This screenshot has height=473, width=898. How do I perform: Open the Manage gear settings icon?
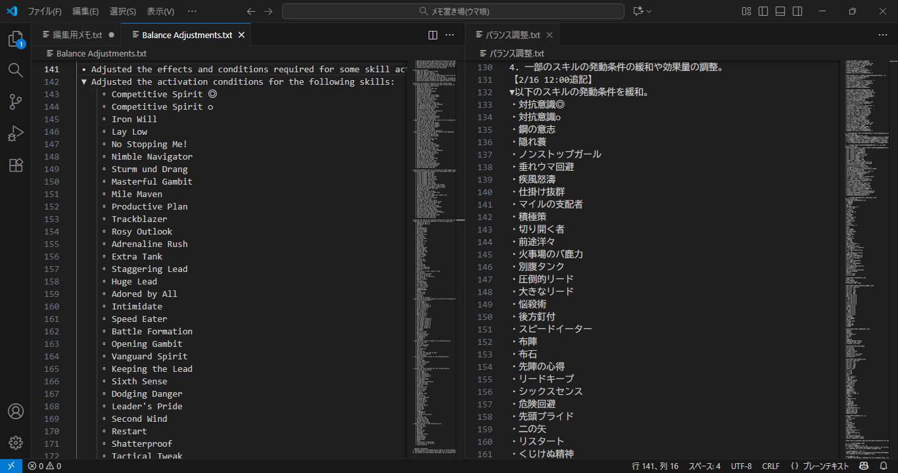pyautogui.click(x=16, y=443)
